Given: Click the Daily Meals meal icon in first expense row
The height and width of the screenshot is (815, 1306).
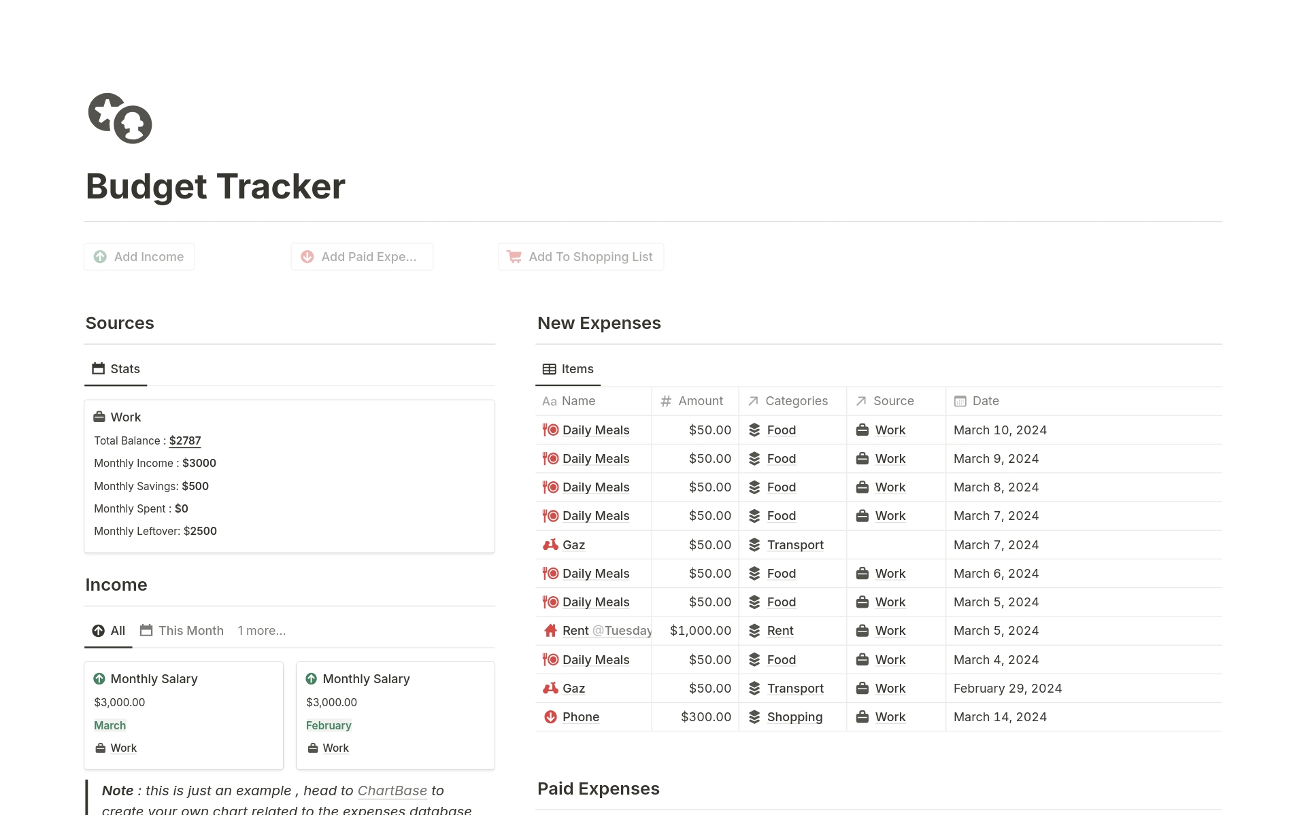Looking at the screenshot, I should coord(550,430).
